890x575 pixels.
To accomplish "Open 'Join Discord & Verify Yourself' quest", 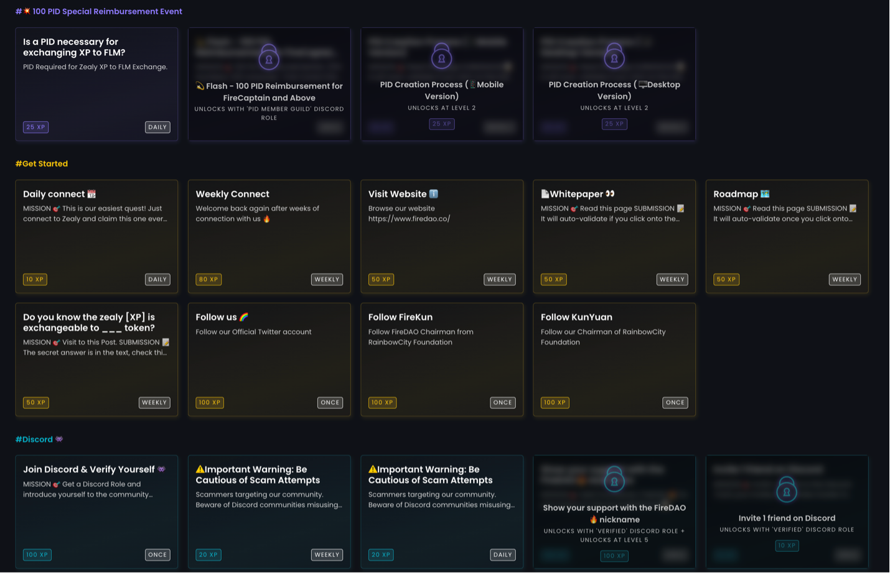I will pos(96,512).
